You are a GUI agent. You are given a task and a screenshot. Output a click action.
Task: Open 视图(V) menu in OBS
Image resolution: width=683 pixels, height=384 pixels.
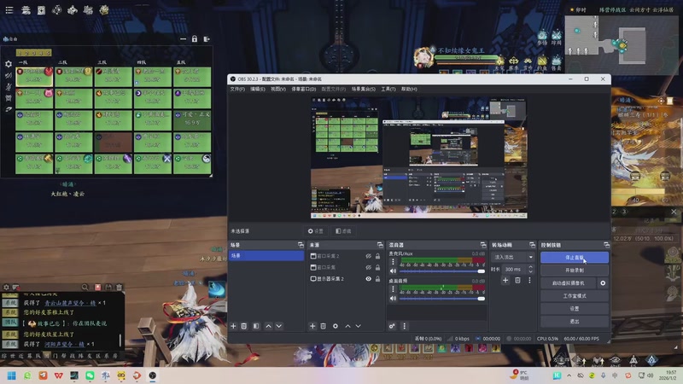tap(278, 89)
